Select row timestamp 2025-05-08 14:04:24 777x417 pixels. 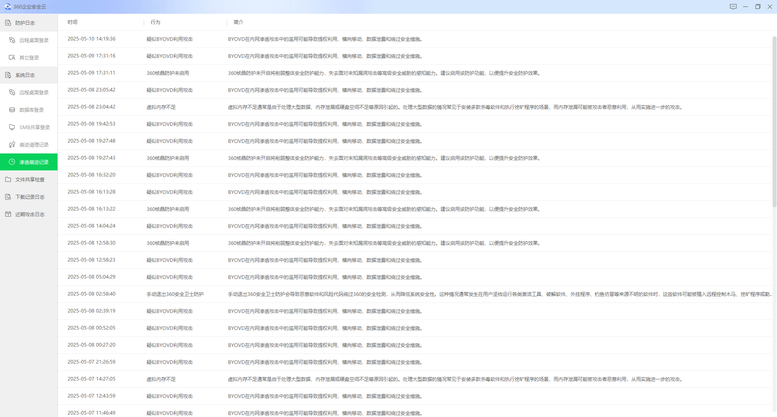pyautogui.click(x=92, y=226)
